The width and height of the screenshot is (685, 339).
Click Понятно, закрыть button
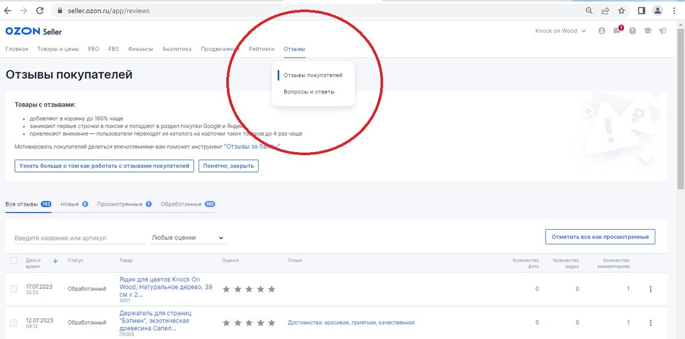[x=228, y=166]
